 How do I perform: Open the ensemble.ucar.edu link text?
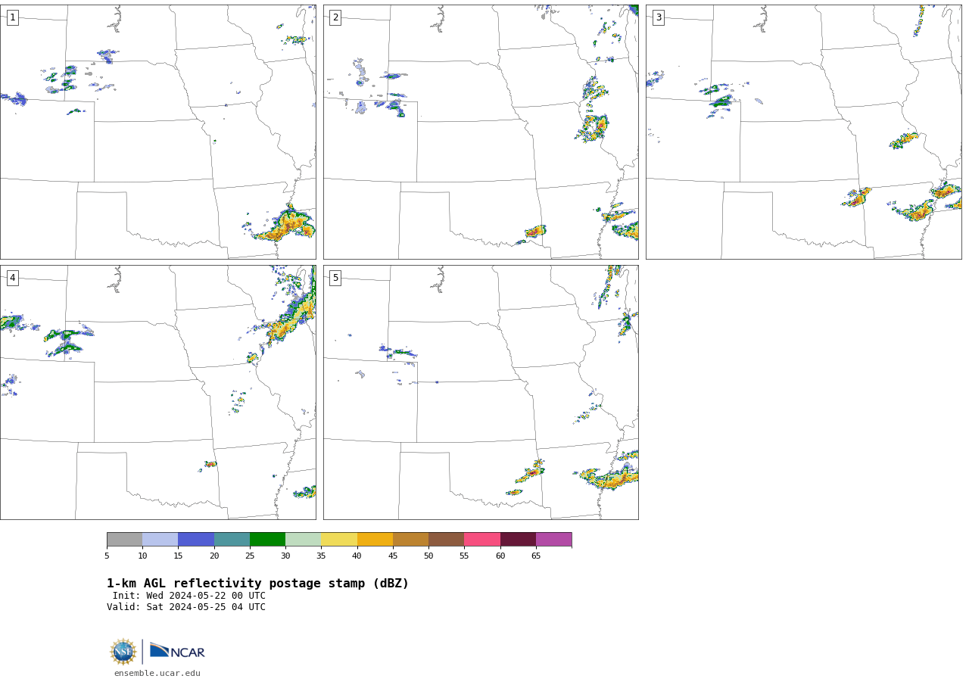[x=157, y=673]
